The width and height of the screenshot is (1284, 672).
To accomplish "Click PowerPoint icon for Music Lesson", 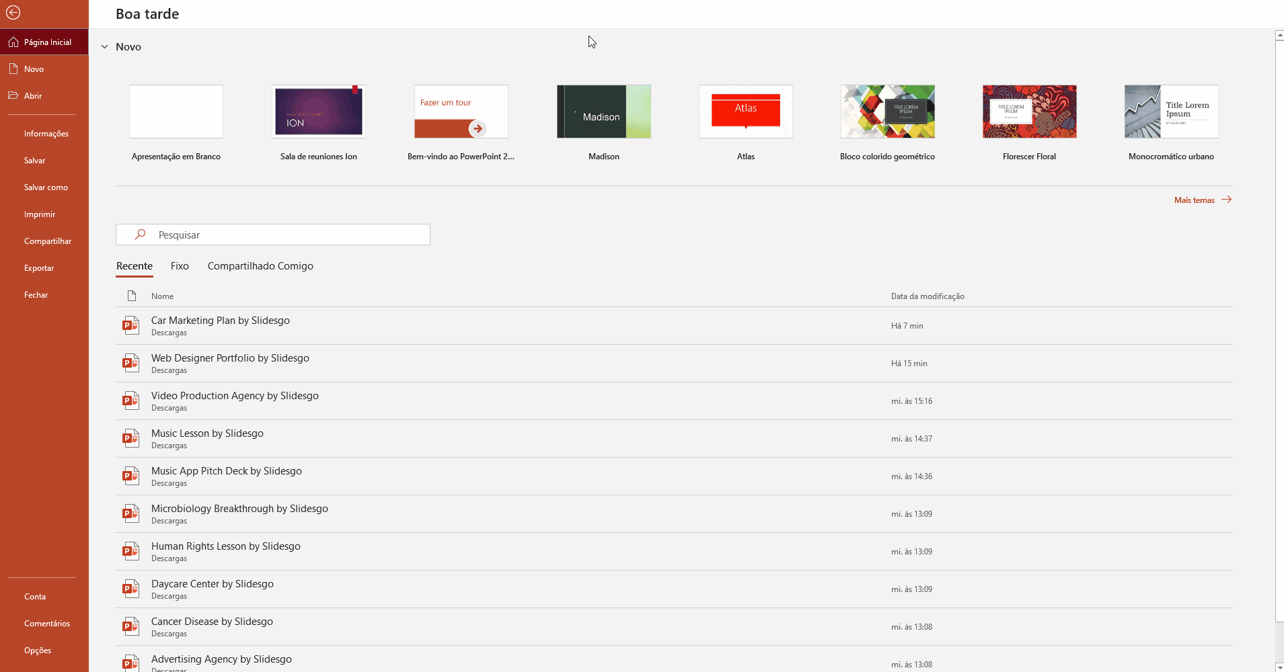I will 130,438.
